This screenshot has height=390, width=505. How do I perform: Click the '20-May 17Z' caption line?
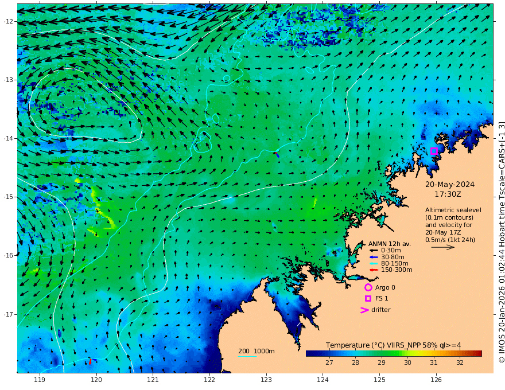pos(443,232)
